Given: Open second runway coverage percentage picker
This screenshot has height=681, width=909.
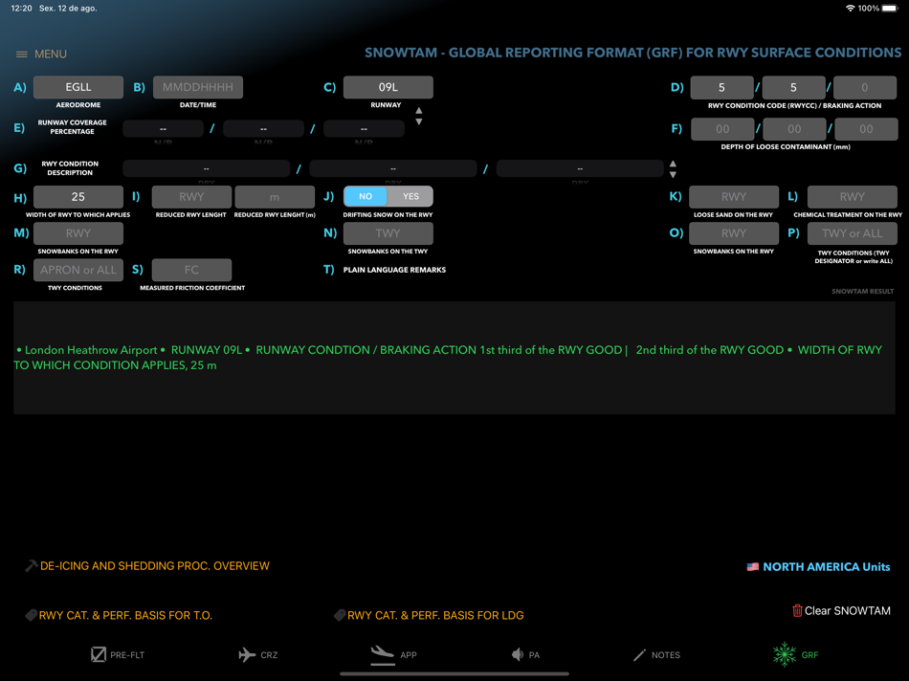Looking at the screenshot, I should [263, 129].
